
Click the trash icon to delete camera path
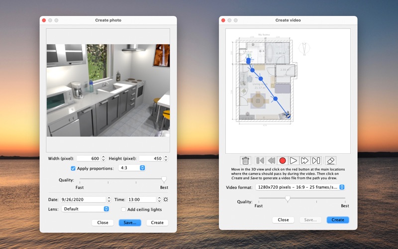click(245, 160)
